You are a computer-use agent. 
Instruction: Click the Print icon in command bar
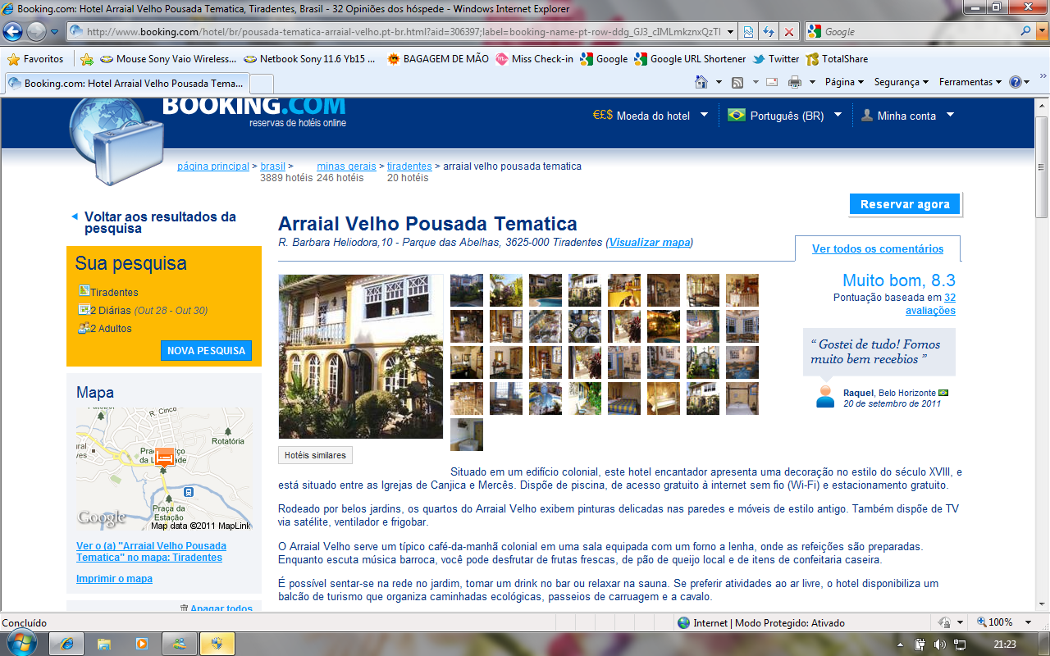click(x=794, y=82)
